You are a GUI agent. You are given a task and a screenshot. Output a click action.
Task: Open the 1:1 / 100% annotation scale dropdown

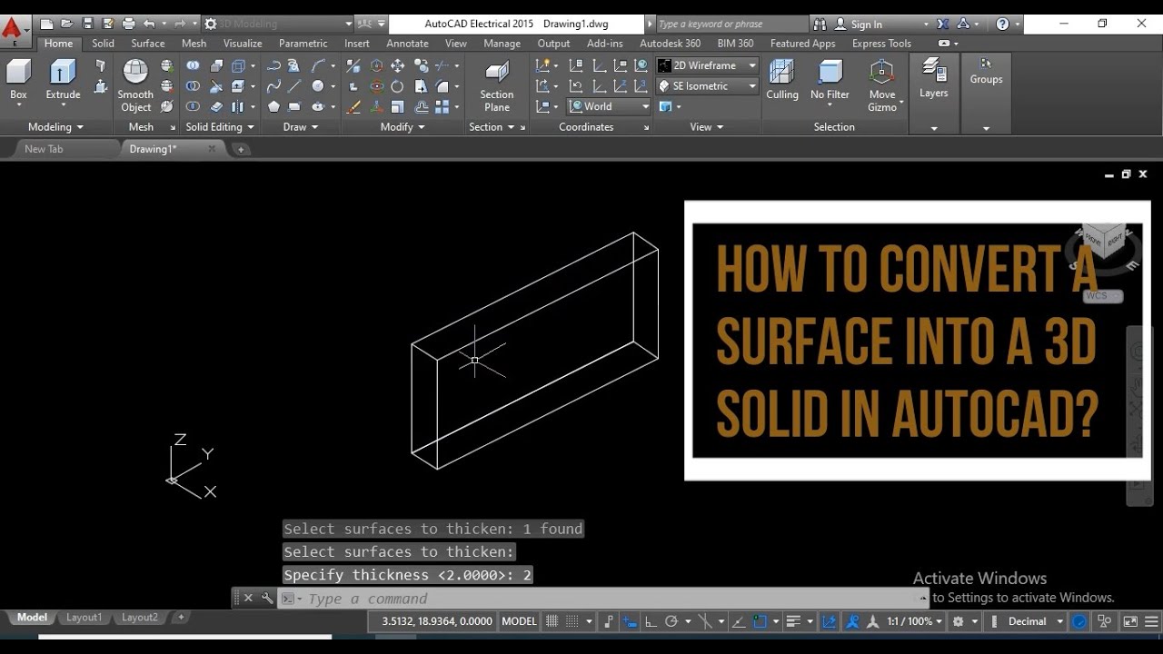[x=916, y=621]
